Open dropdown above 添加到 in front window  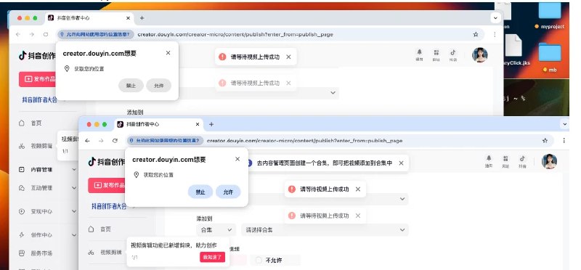tap(402, 199)
